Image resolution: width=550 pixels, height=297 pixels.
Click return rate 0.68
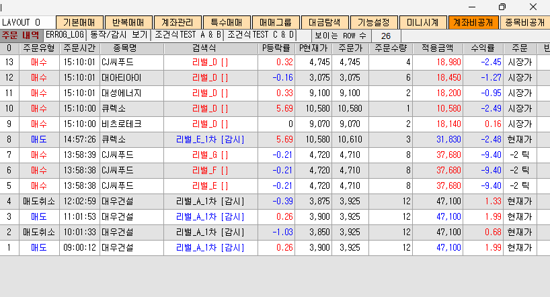tap(493, 232)
